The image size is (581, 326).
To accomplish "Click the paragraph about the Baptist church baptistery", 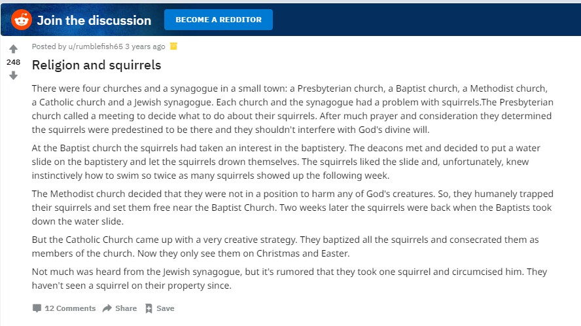I will (x=286, y=162).
